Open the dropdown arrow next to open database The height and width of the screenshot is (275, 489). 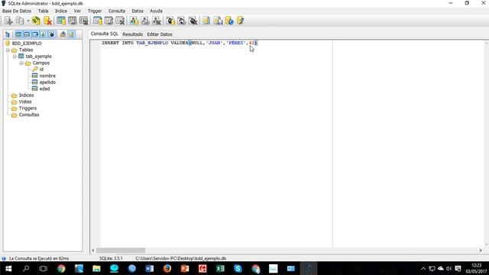pos(28,21)
